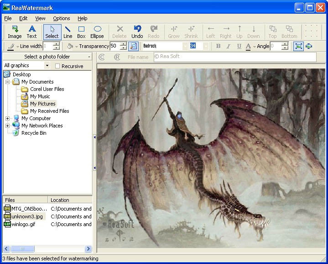This screenshot has height=264, width=328.
Task: Toggle Italic text formatting
Action: click(x=229, y=46)
